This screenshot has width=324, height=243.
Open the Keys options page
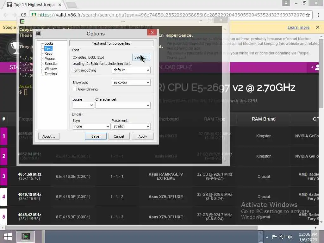[48, 53]
